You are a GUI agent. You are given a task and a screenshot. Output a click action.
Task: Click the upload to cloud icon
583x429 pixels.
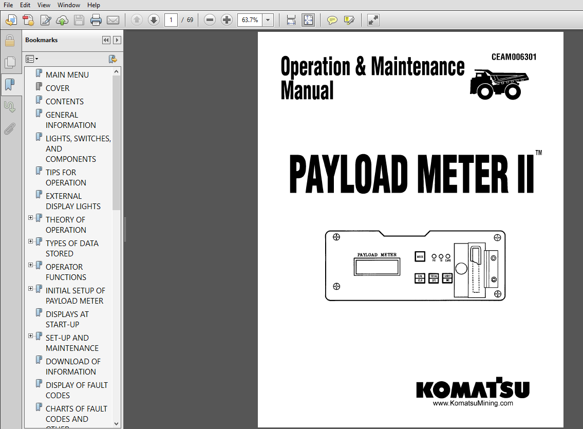62,20
